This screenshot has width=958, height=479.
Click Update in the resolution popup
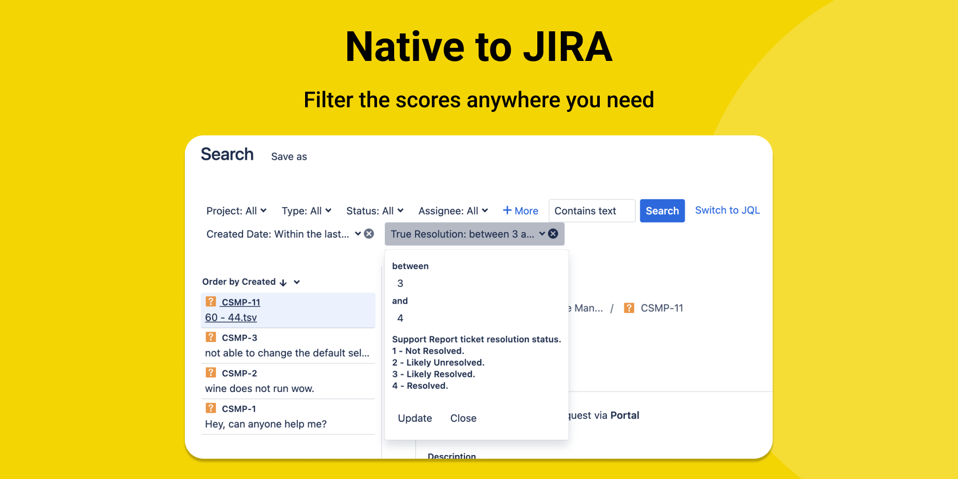coord(415,418)
